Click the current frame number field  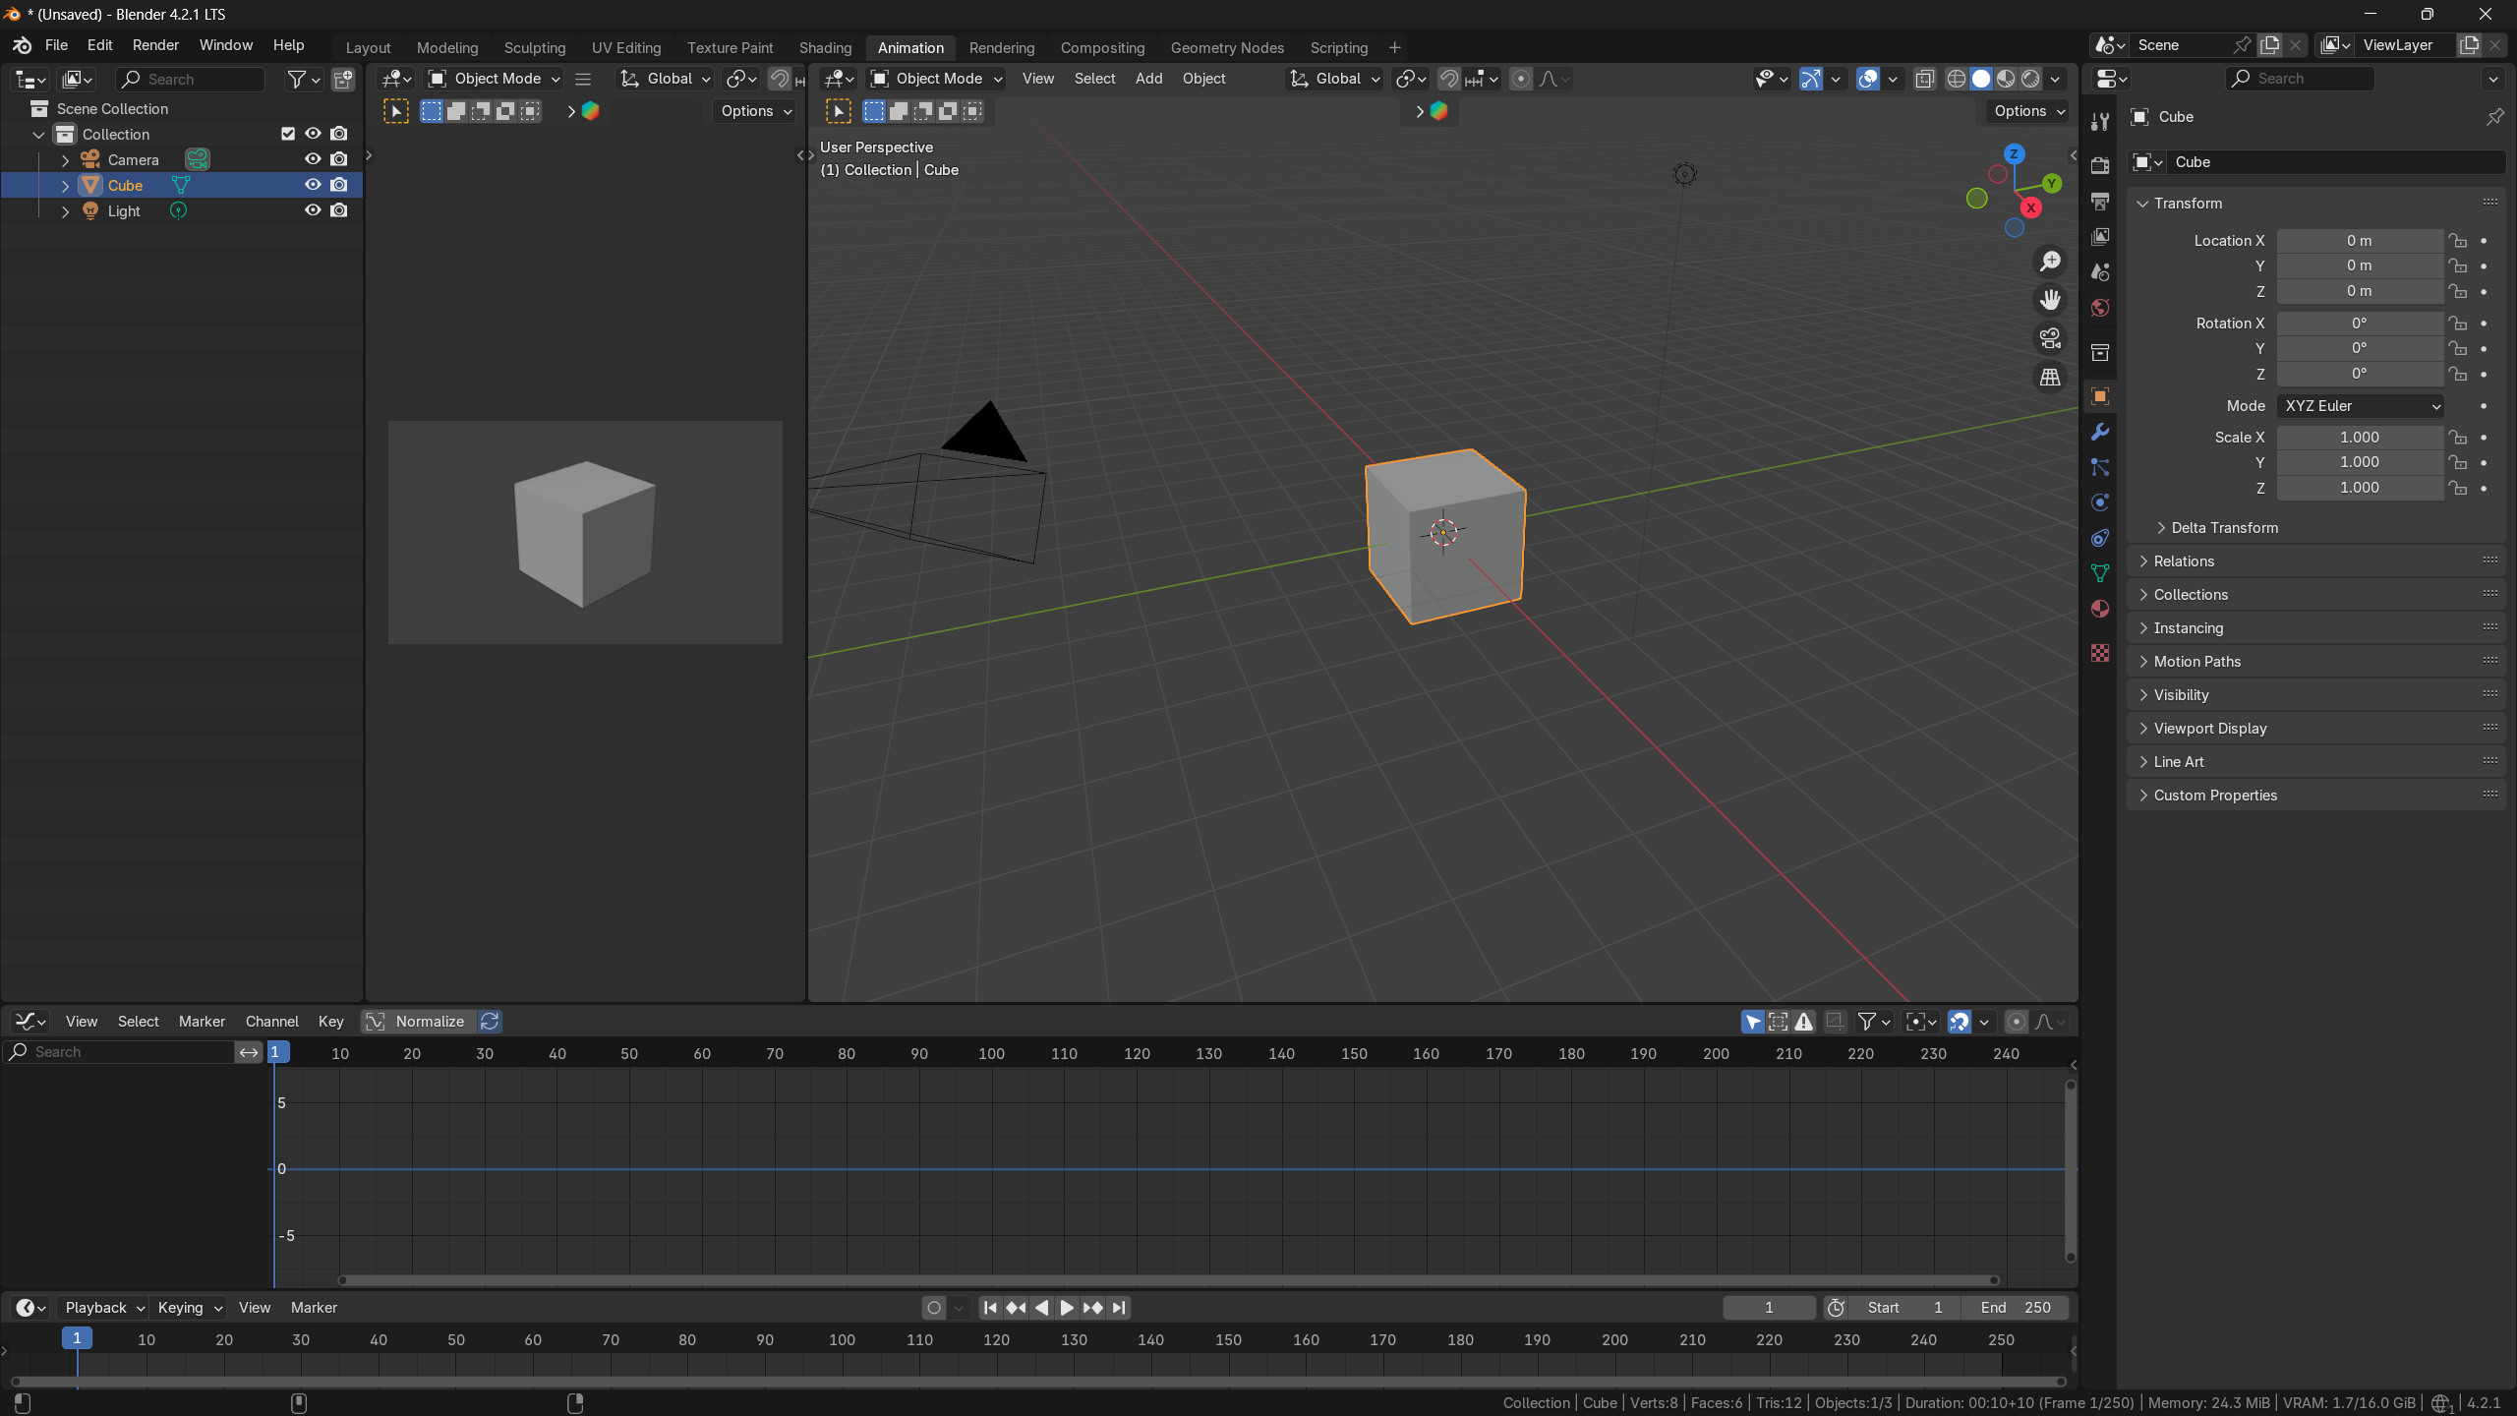(1769, 1308)
